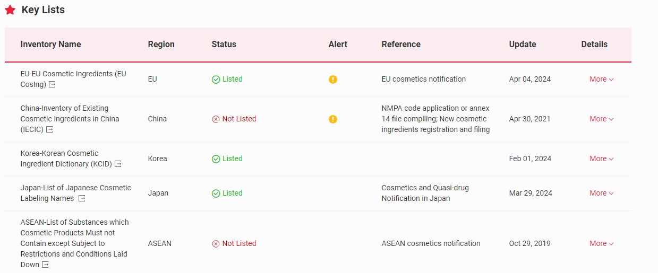Expand More details for the EU row
Image resolution: width=658 pixels, height=273 pixels.
601,80
